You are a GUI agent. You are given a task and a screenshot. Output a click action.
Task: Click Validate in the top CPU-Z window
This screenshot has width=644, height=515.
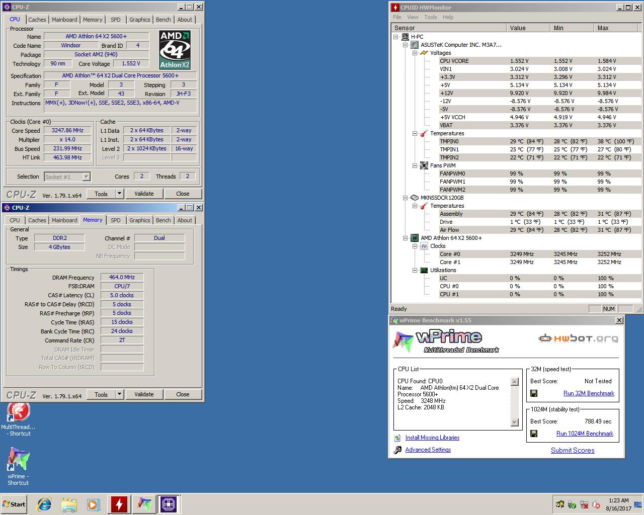[144, 194]
